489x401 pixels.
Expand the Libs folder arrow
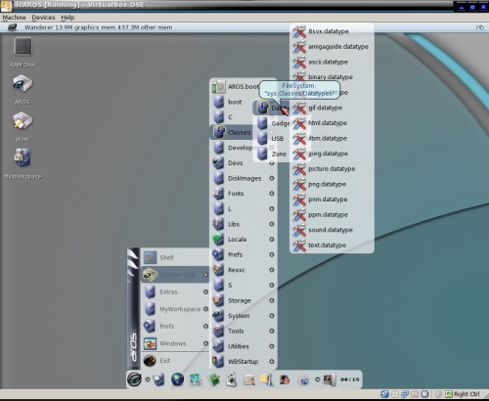(272, 224)
